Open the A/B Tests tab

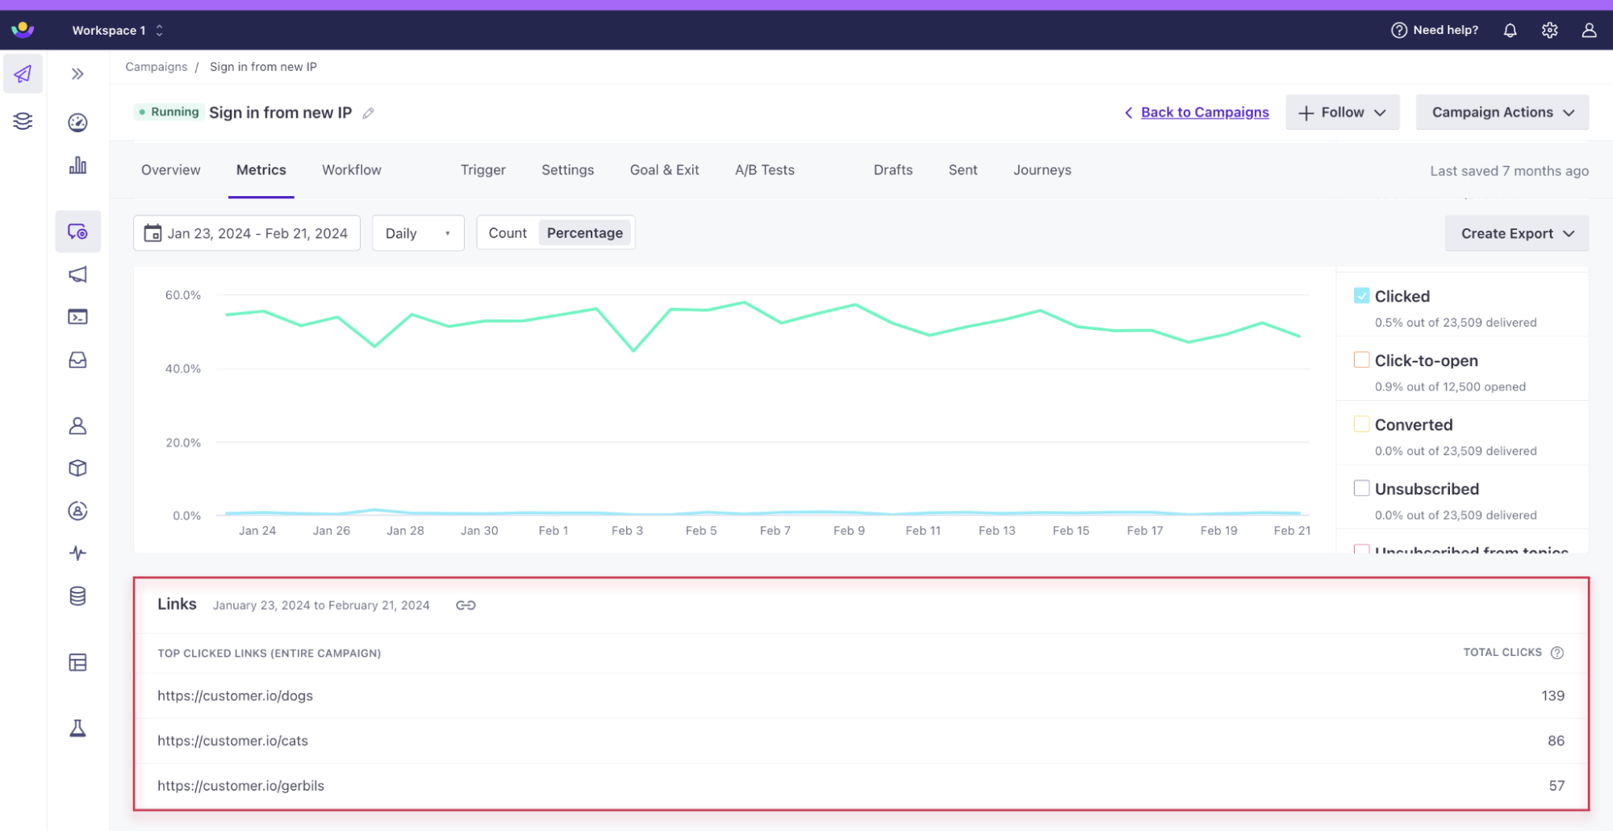point(765,170)
